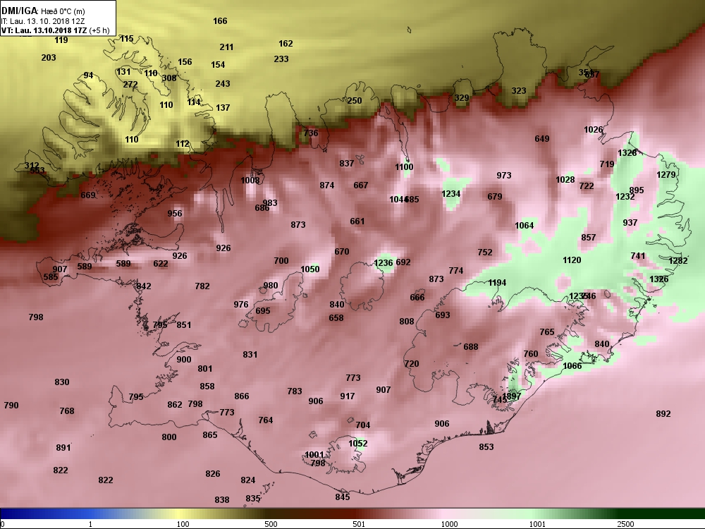The height and width of the screenshot is (529, 705).
Task: Select the map value 669 in the west
Action: (88, 195)
